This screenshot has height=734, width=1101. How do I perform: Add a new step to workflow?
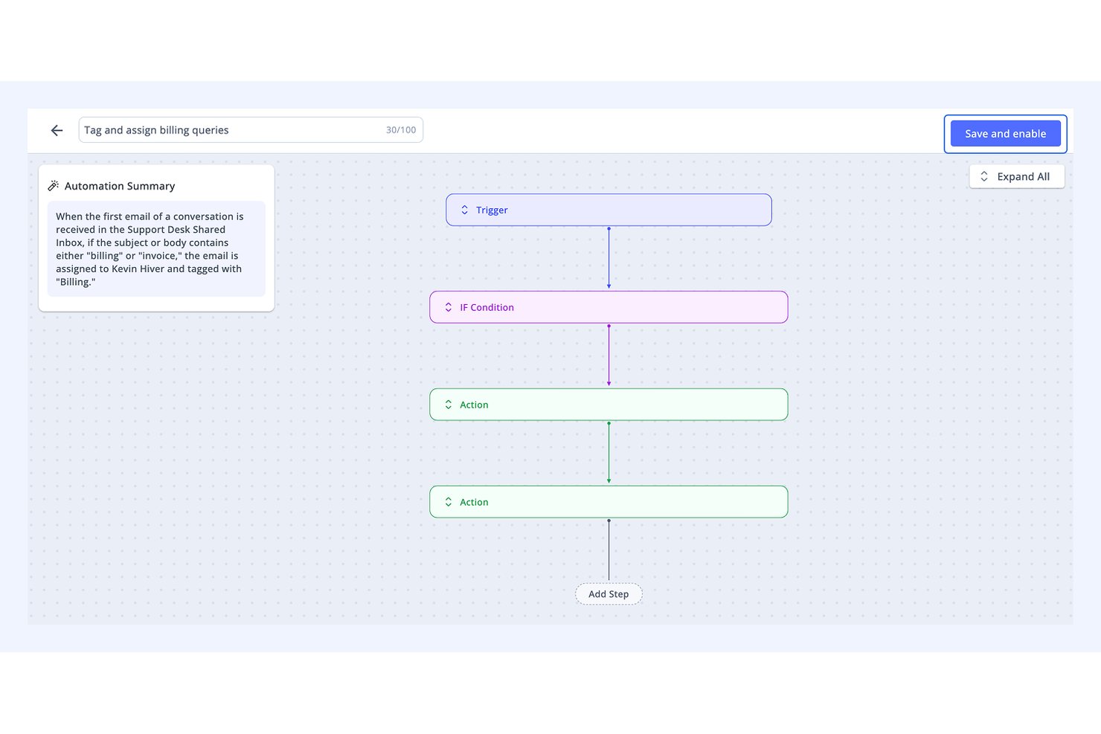pos(609,593)
